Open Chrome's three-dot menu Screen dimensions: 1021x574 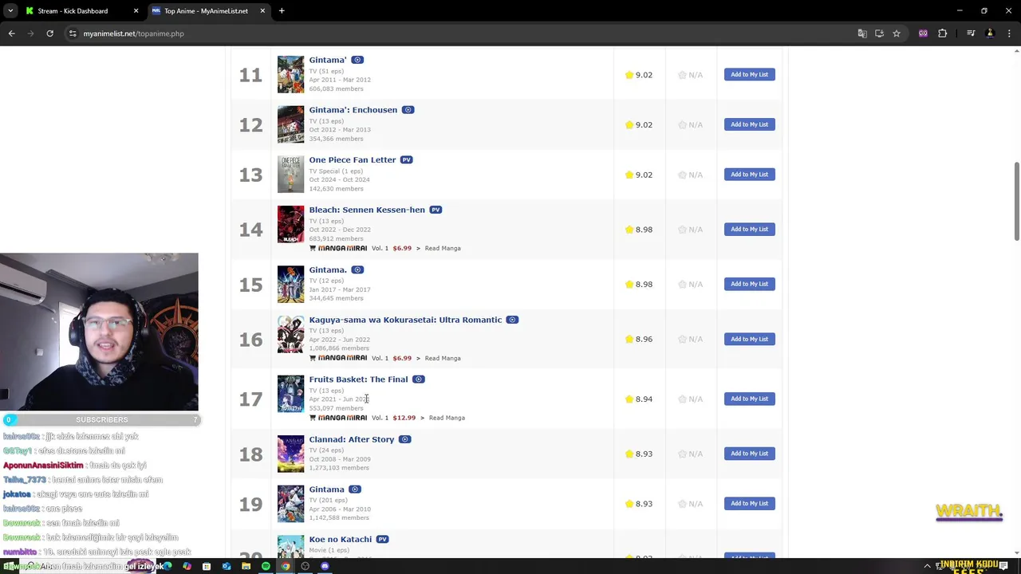(1009, 33)
